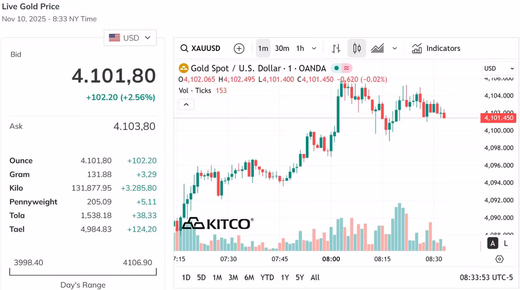520x290 pixels.
Task: Toggle log scale with the L button
Action: click(506, 244)
